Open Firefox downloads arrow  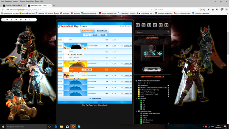click(209, 10)
